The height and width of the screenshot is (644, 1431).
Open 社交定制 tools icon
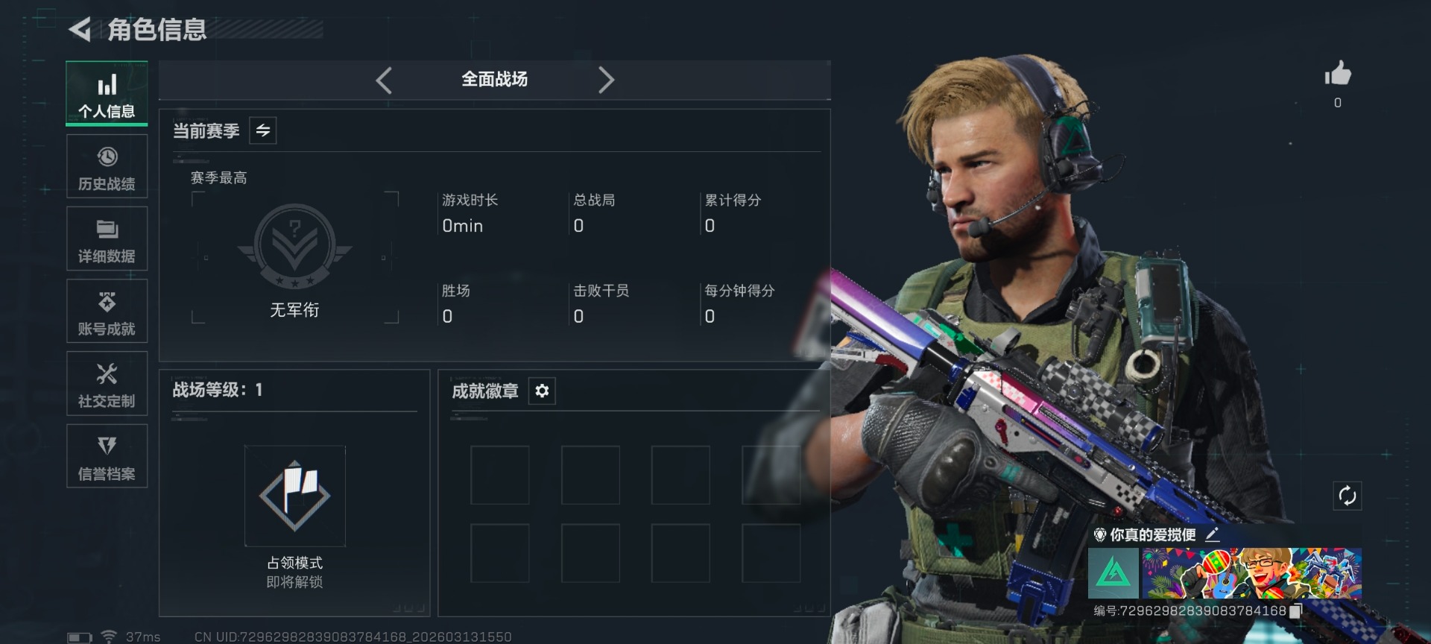107,373
